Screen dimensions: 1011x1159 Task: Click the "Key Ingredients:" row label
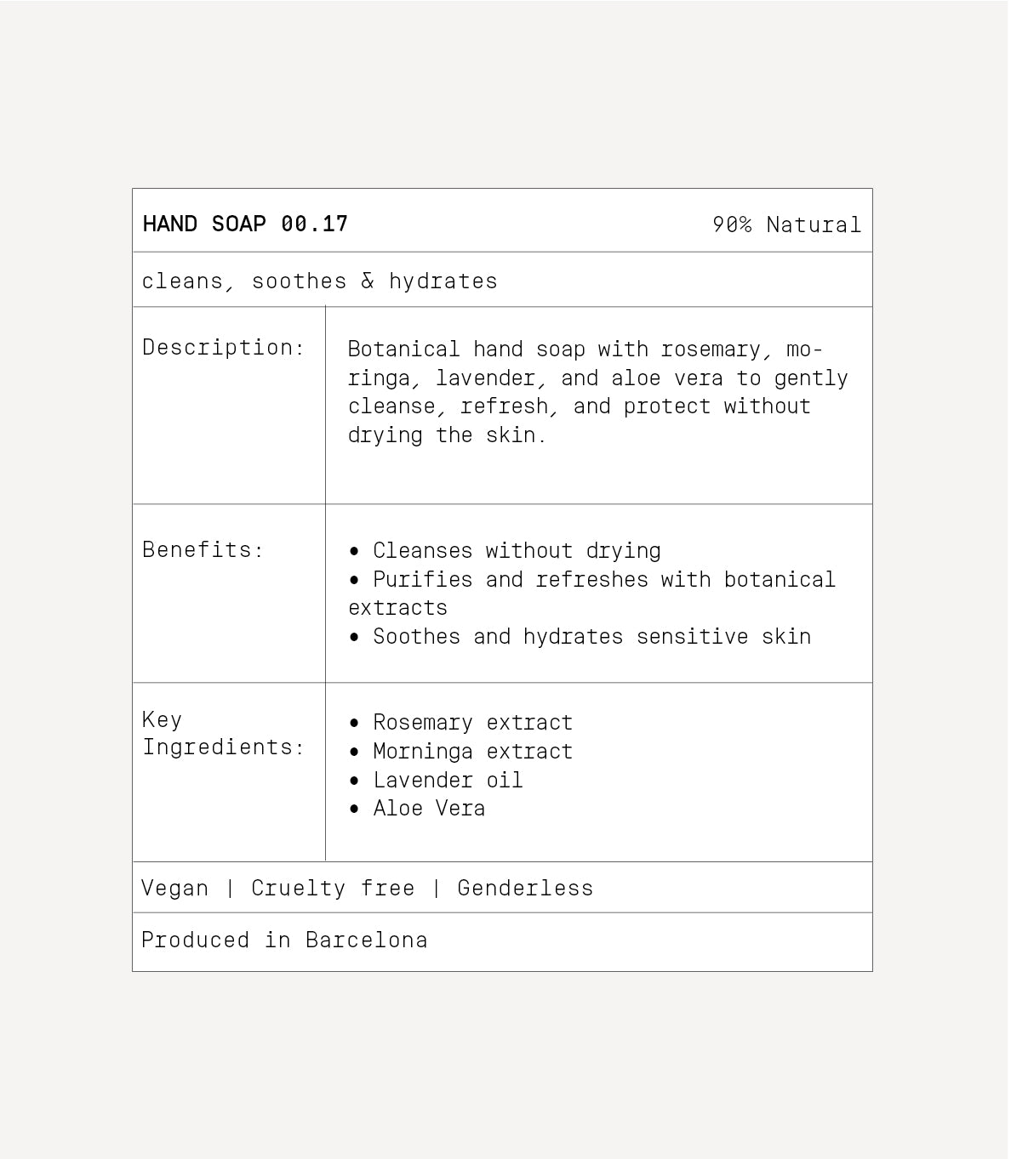coord(223,733)
